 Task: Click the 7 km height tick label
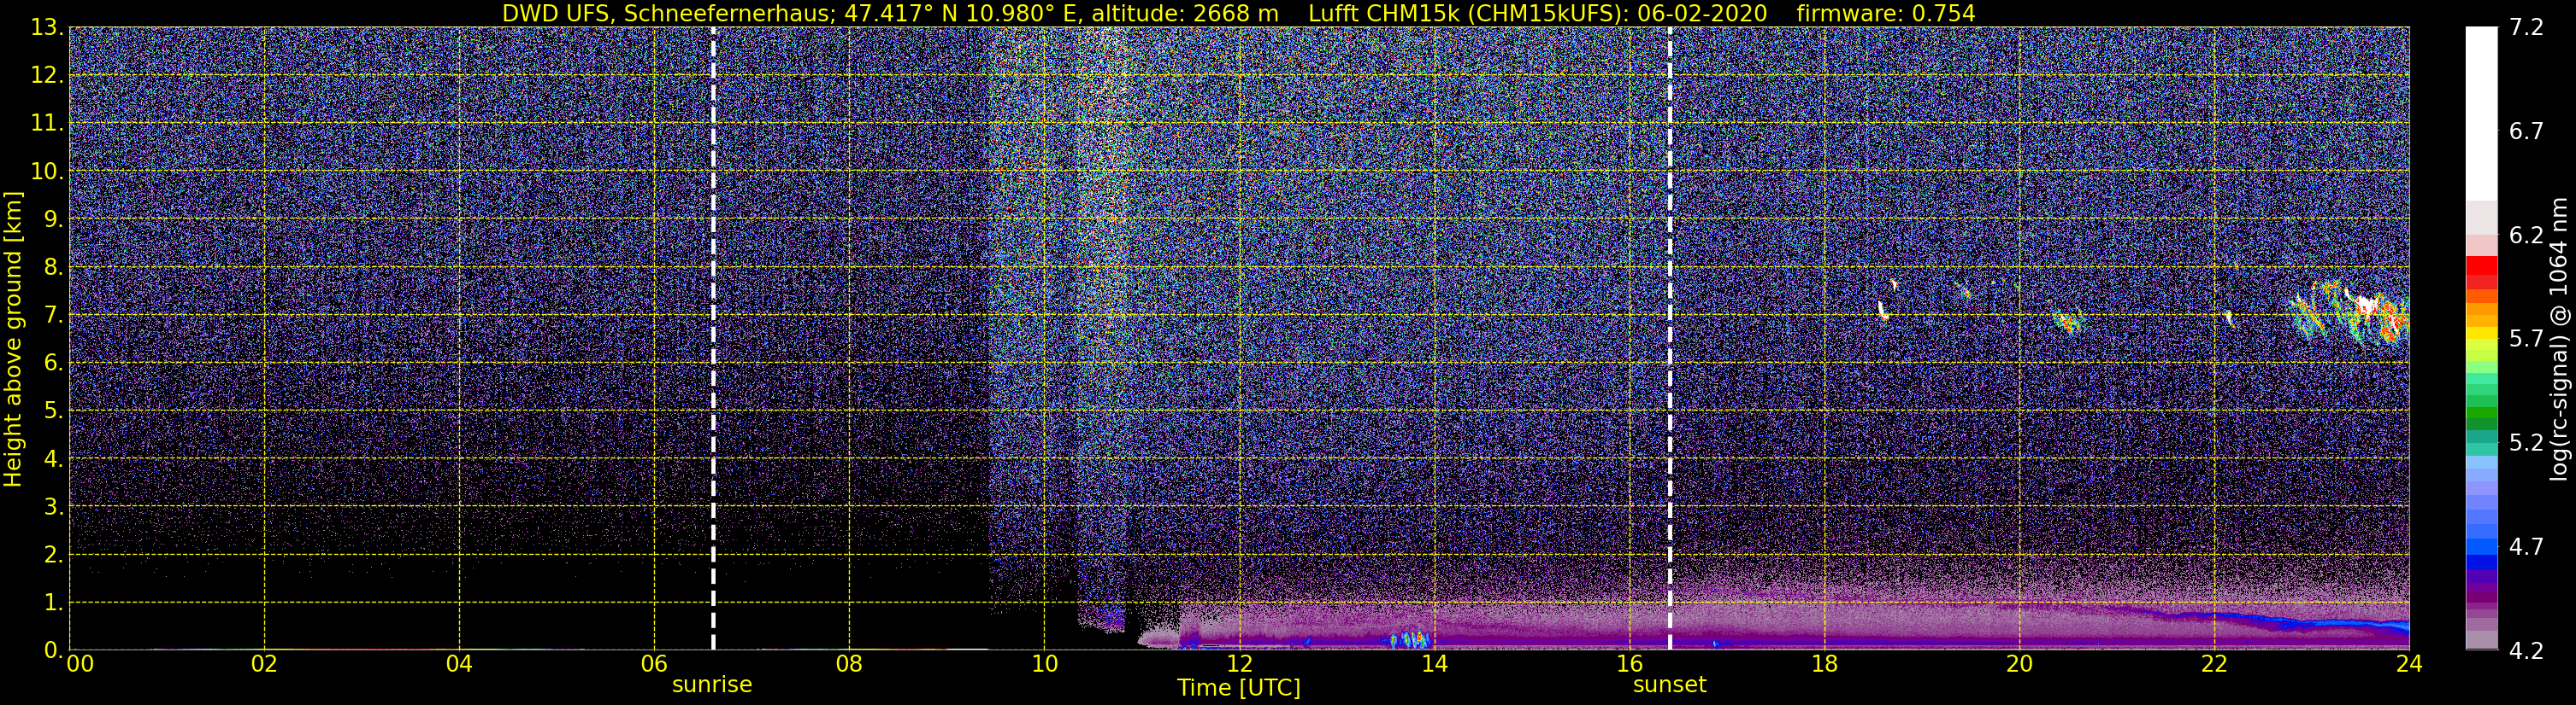[53, 316]
